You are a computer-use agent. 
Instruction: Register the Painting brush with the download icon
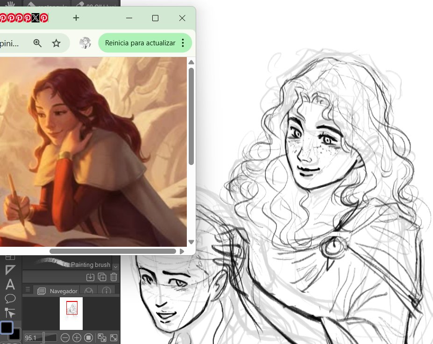click(x=91, y=277)
